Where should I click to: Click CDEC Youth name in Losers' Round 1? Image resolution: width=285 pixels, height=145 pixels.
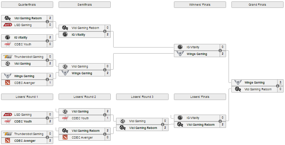click(23, 121)
